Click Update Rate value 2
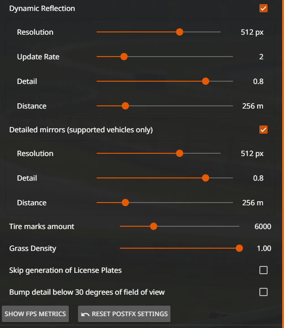The height and width of the screenshot is (328, 284). pos(261,57)
